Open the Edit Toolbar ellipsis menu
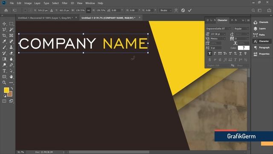The width and height of the screenshot is (273, 154). pyautogui.click(x=11, y=83)
